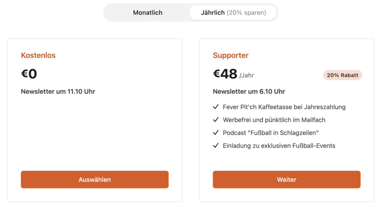The height and width of the screenshot is (207, 381).
Task: Click the Kostenlos plan title
Action: click(38, 55)
